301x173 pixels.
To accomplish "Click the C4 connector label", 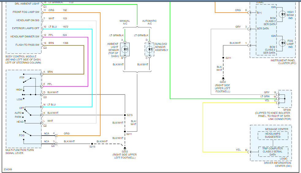I will pos(53,146).
